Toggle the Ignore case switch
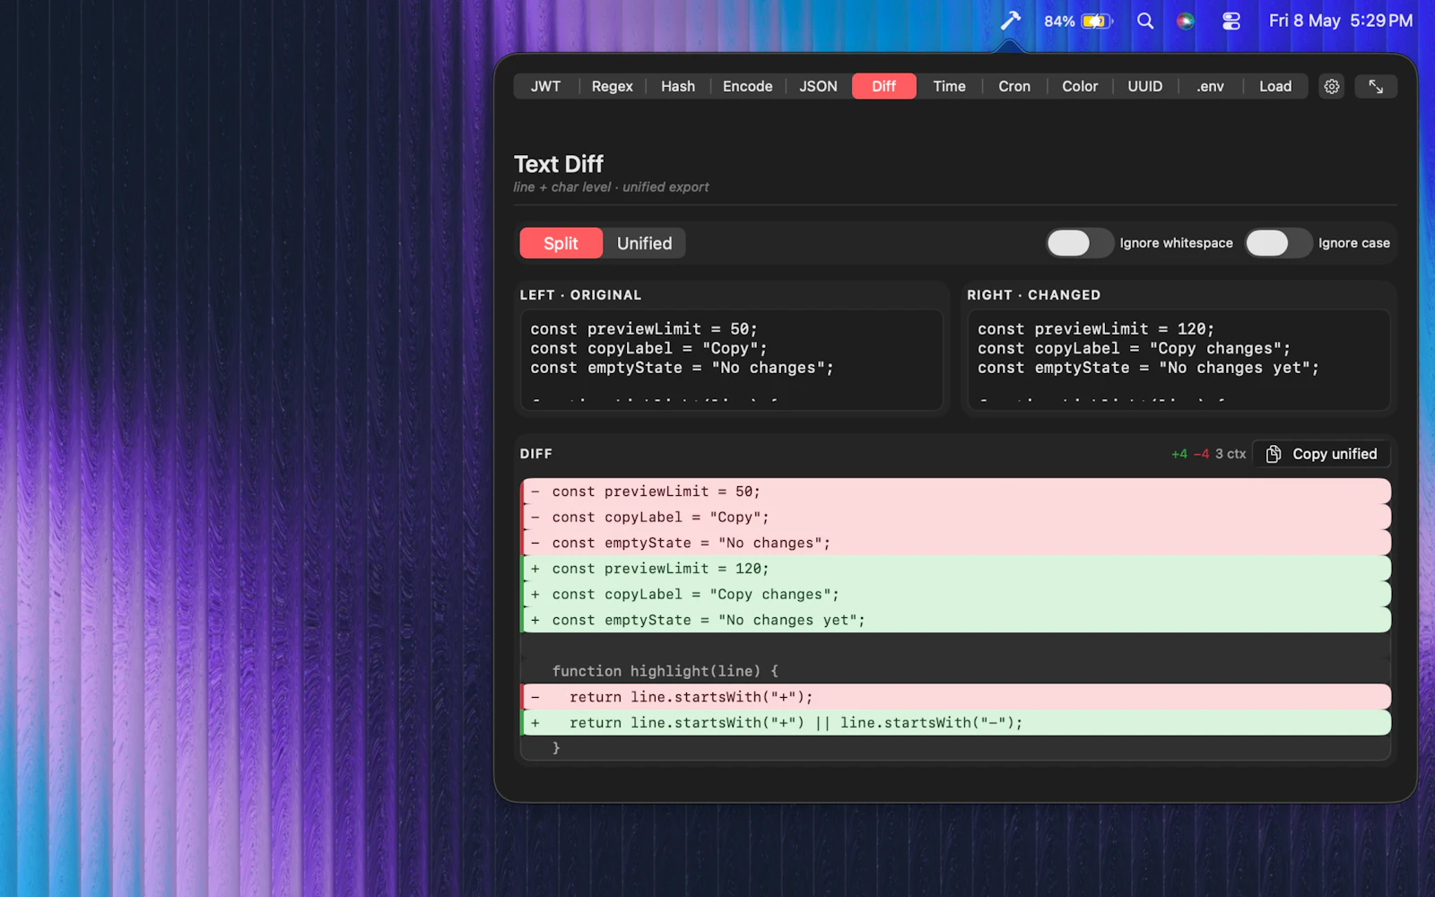Viewport: 1435px width, 897px height. [1279, 243]
